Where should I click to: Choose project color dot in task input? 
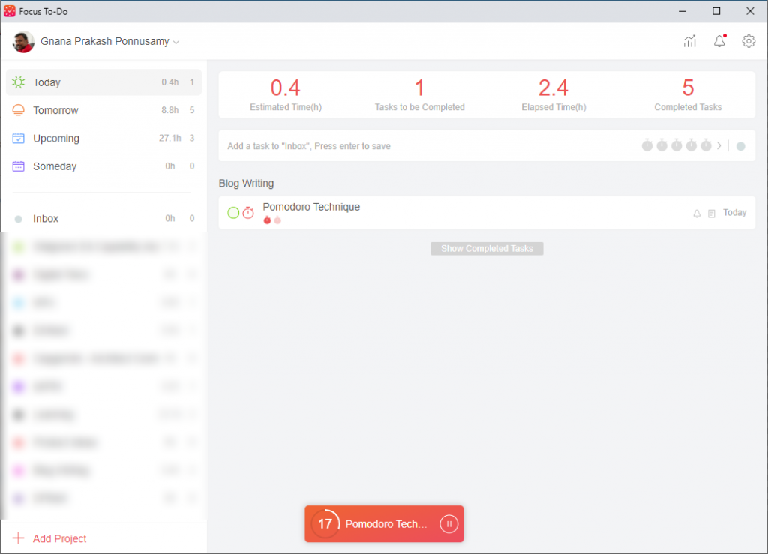pos(740,146)
